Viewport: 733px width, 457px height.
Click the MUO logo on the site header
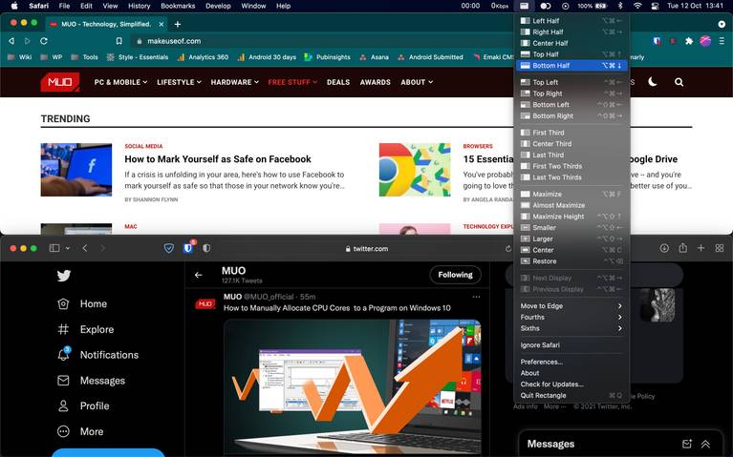point(60,82)
